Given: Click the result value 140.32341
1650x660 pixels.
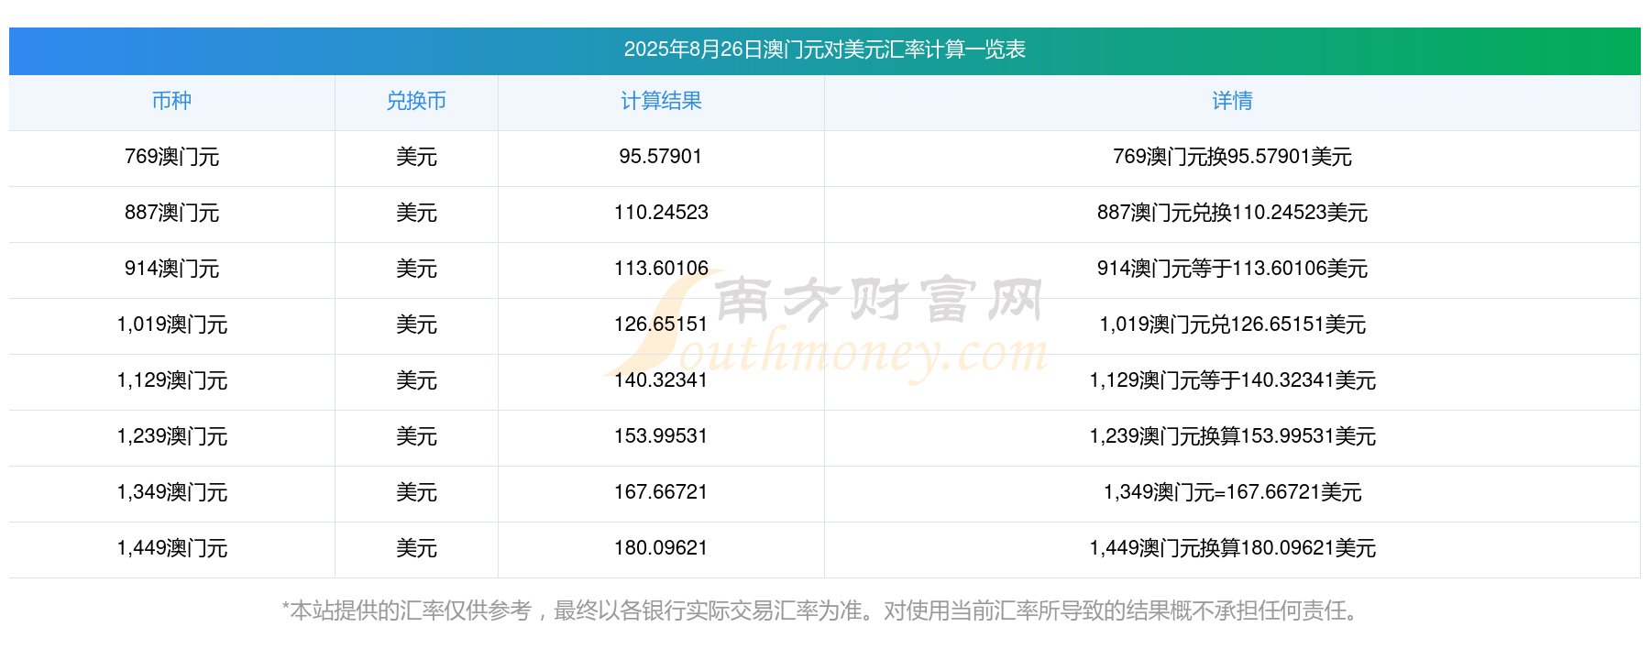Looking at the screenshot, I should pos(661,380).
